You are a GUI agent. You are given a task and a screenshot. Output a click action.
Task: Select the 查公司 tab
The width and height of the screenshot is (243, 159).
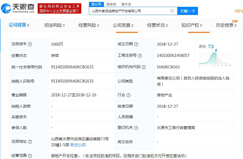96,4
